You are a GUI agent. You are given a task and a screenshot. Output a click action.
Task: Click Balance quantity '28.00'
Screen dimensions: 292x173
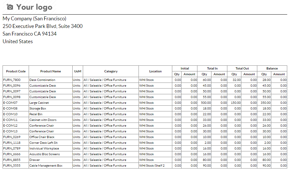pos(267,80)
